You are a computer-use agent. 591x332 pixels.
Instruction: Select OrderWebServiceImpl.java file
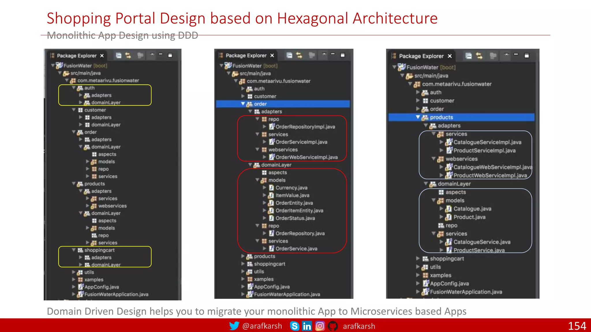(306, 157)
